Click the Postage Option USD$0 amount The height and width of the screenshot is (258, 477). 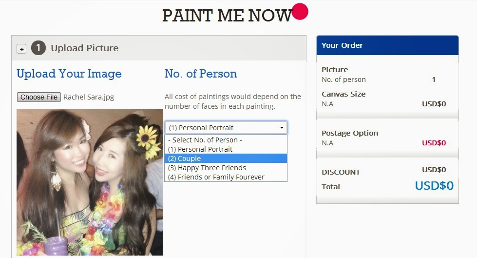point(434,143)
